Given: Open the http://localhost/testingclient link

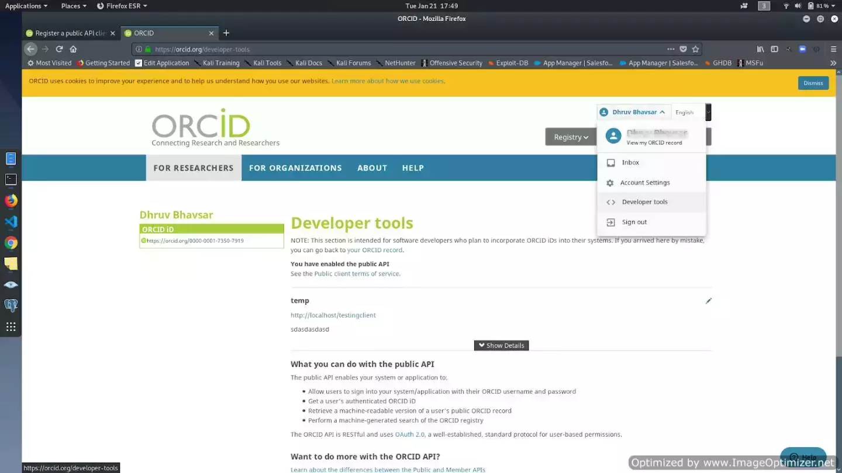Looking at the screenshot, I should point(333,315).
